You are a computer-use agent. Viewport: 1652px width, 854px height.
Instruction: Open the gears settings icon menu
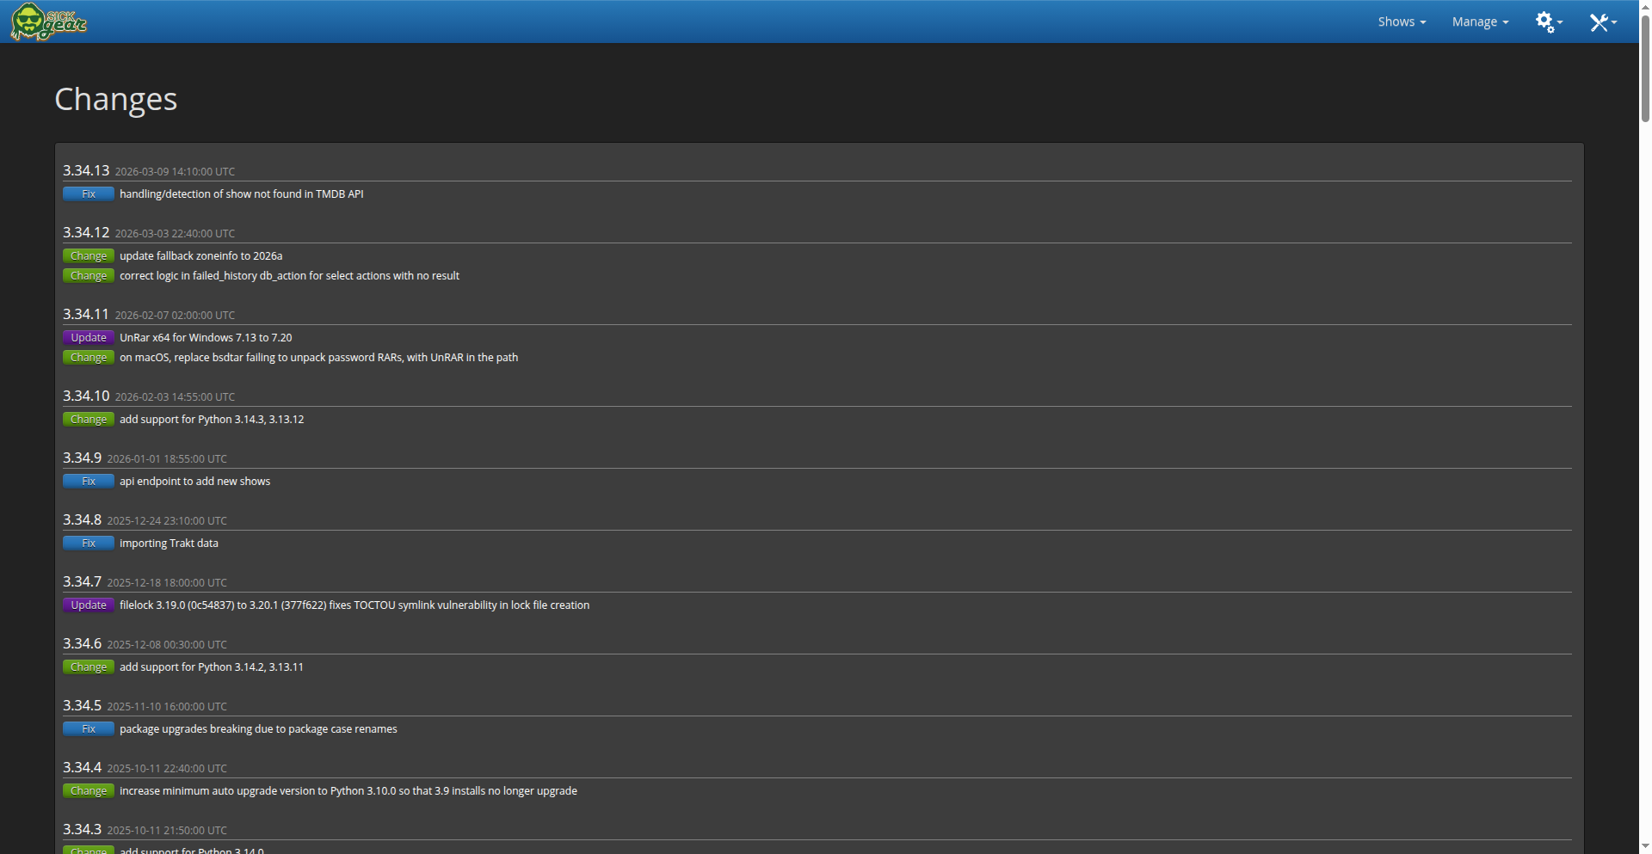pos(1548,22)
